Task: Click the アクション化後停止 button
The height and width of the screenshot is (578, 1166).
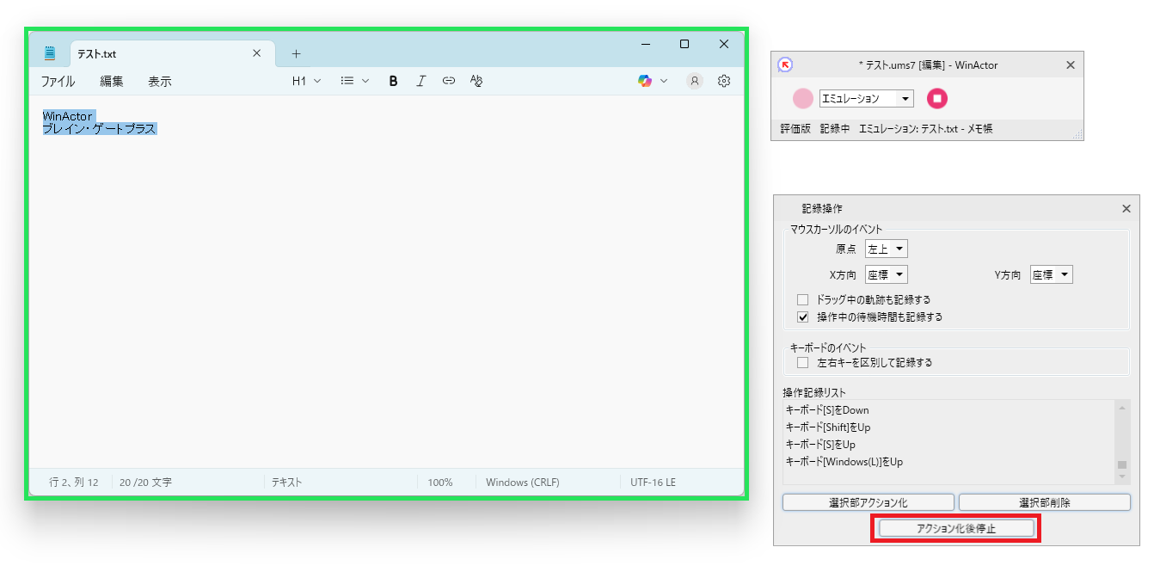Action: point(956,528)
